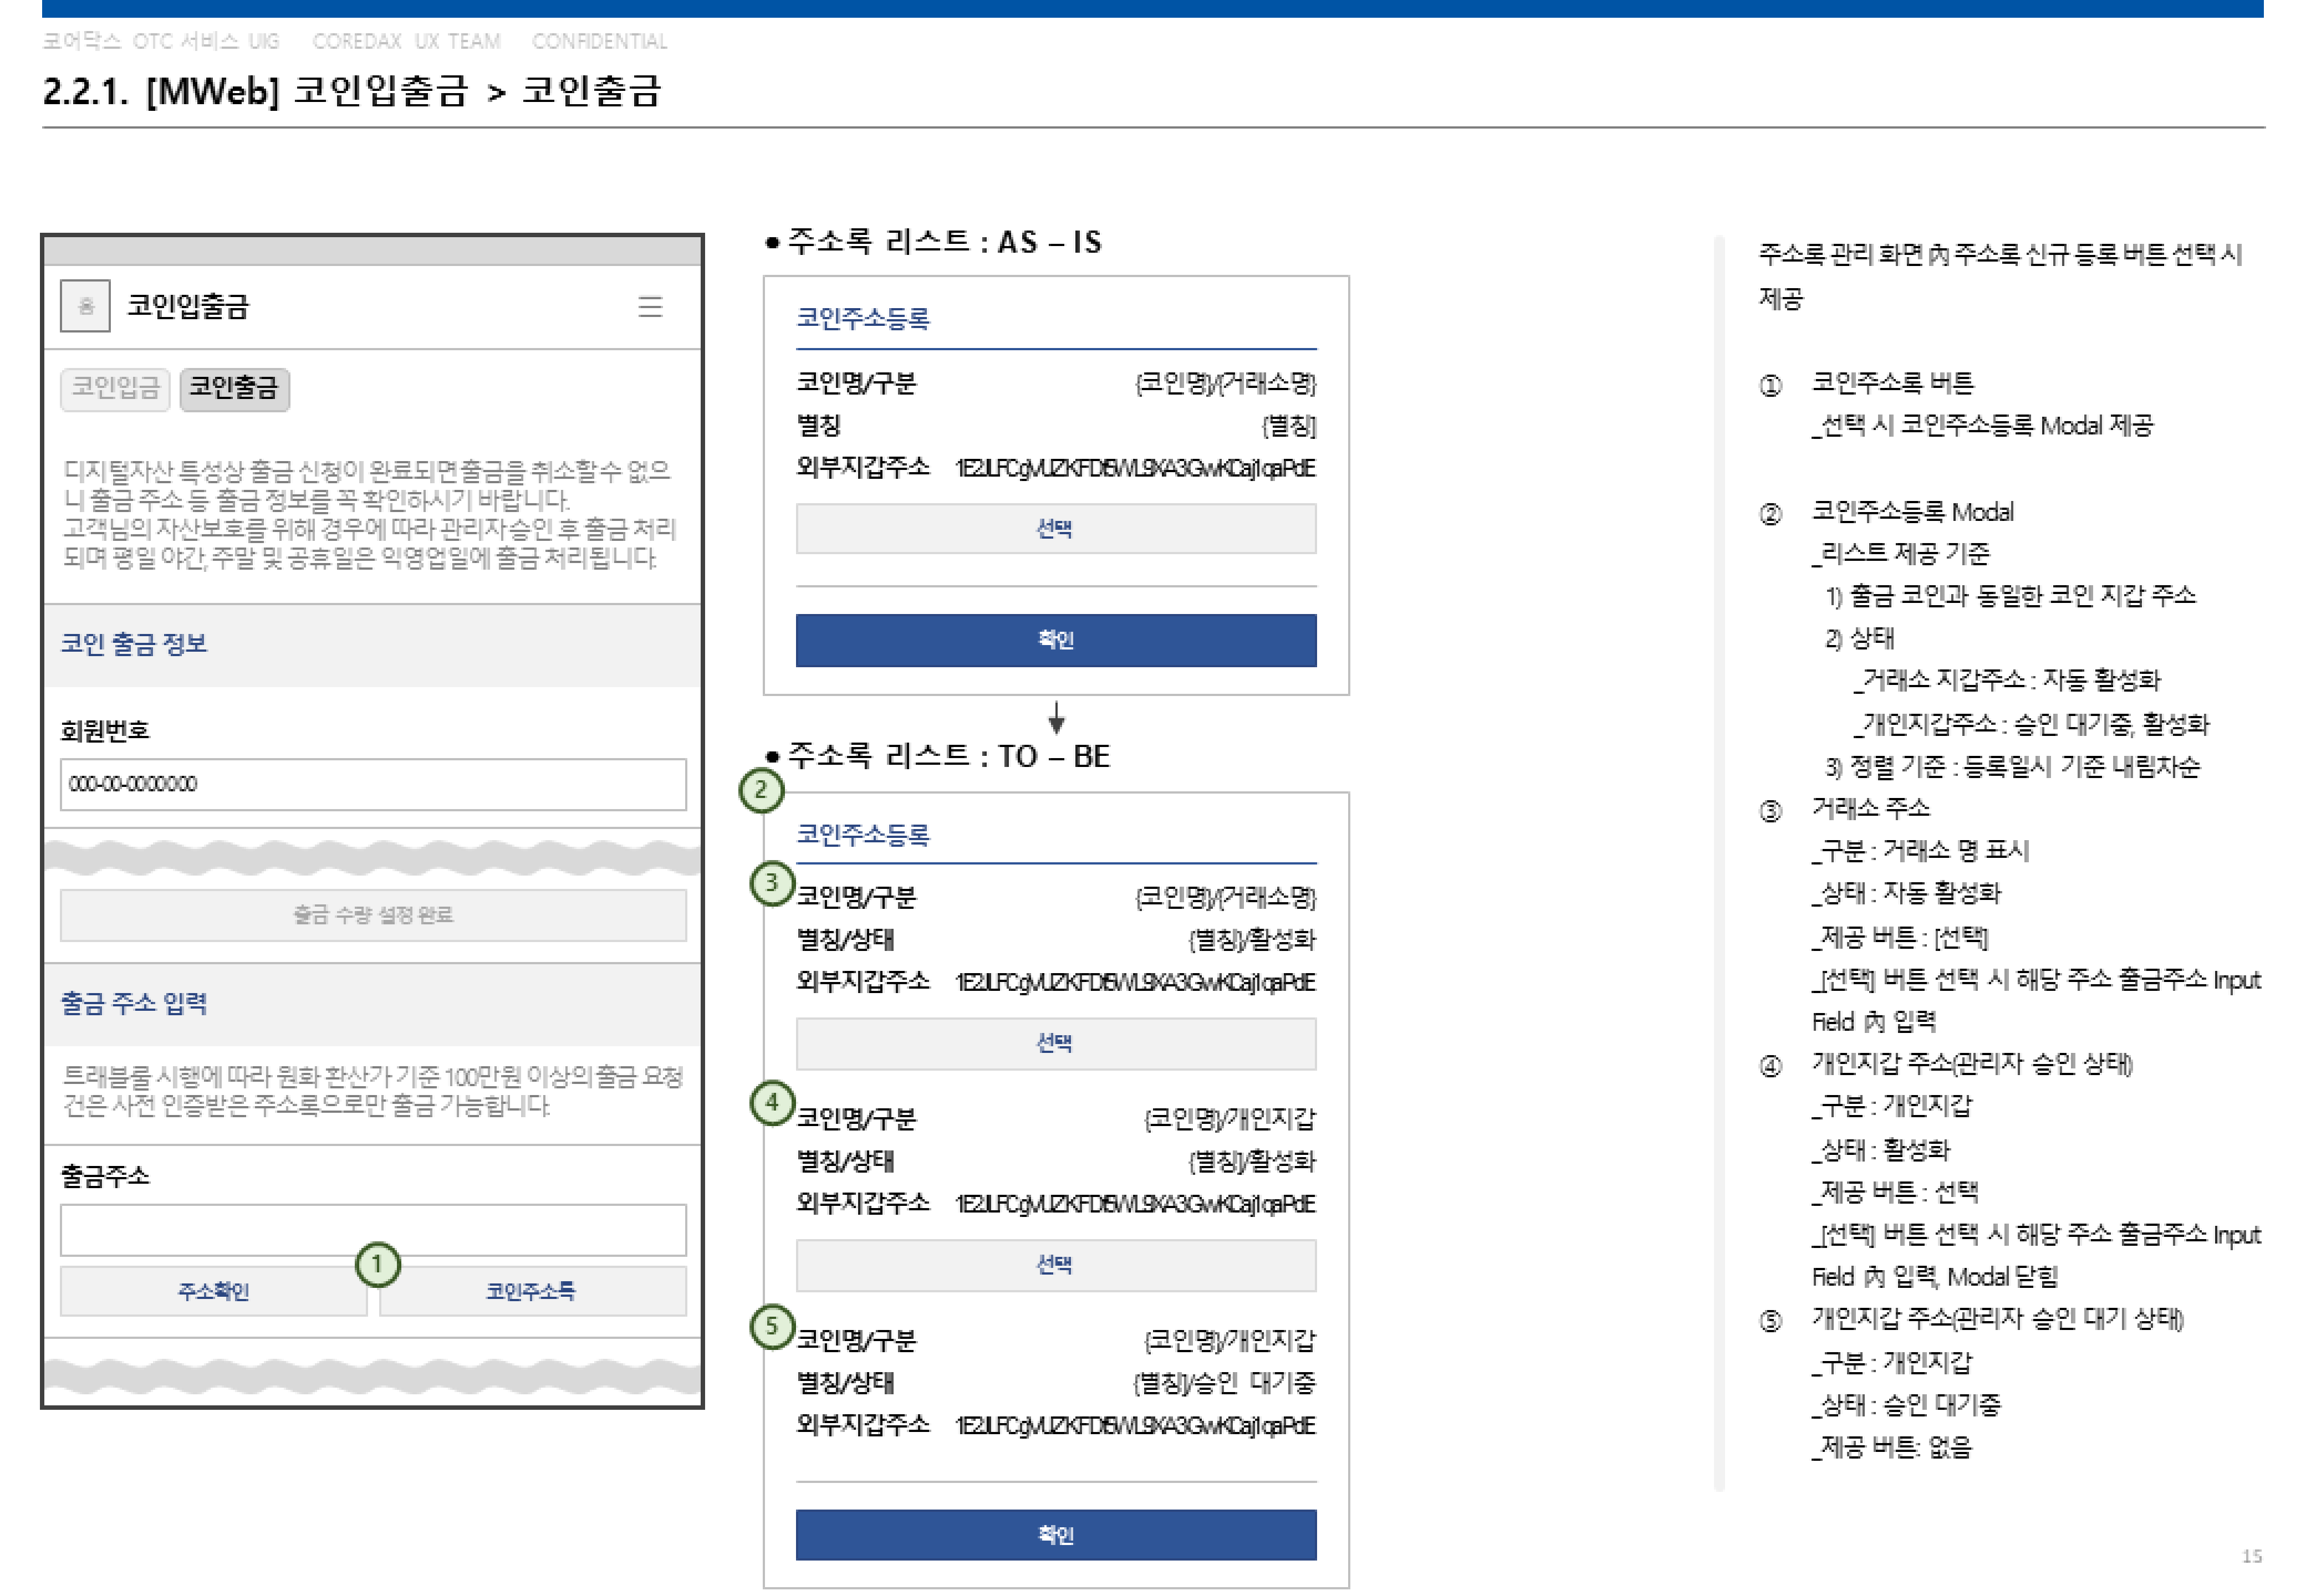Image resolution: width=2306 pixels, height=1596 pixels.
Task: Click 코인주소등록 title in AS-IS modal
Action: [862, 318]
